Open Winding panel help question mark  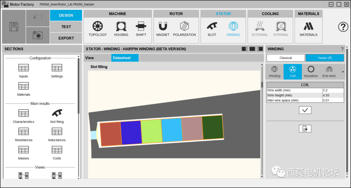[342, 49]
